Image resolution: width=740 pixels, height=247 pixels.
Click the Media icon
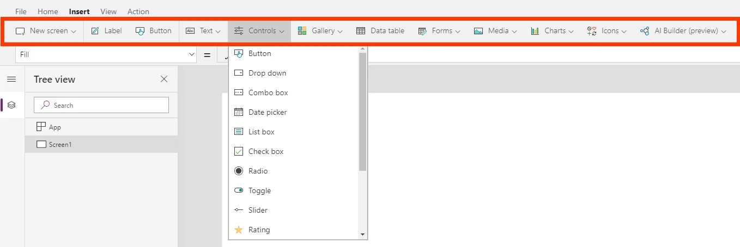[478, 31]
